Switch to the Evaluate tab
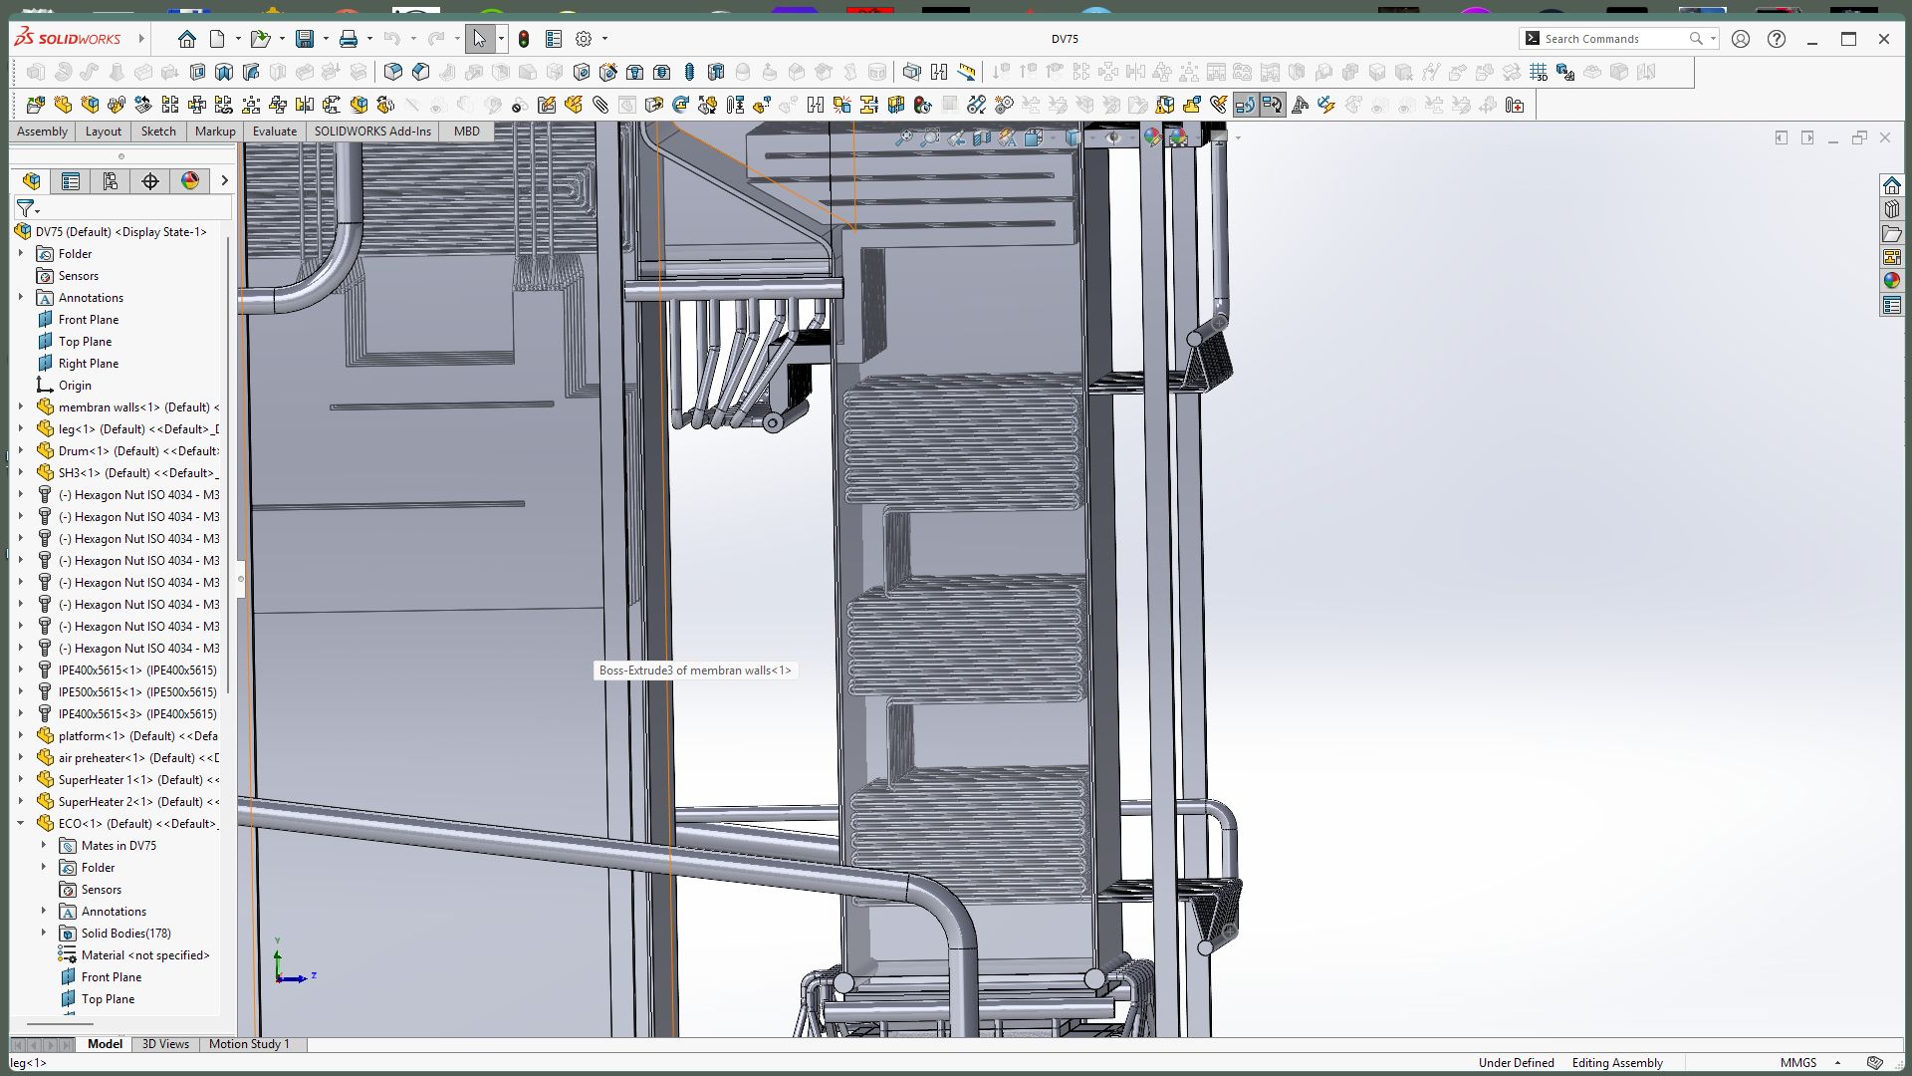The image size is (1912, 1076). pos(274,132)
